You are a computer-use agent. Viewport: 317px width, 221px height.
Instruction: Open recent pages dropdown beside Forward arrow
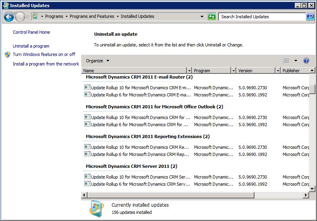coord(27,17)
